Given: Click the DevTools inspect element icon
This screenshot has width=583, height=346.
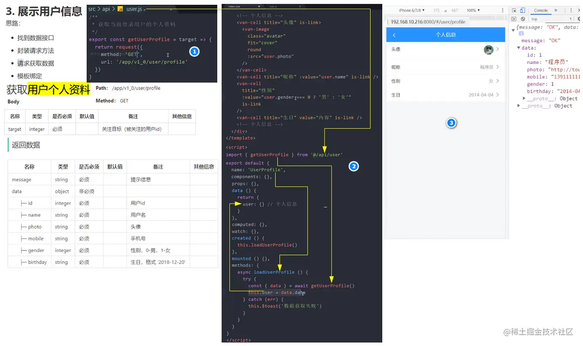Looking at the screenshot, I should 514,10.
